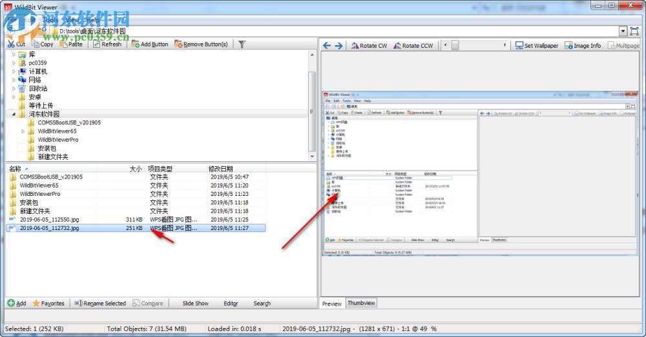This screenshot has width=646, height=337.
Task: Sort files by 项目类型 column header
Action: point(175,169)
